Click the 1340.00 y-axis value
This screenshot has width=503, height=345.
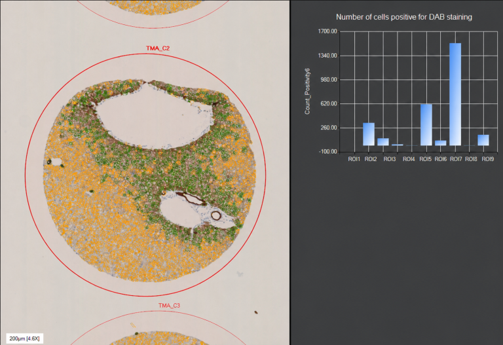click(327, 56)
